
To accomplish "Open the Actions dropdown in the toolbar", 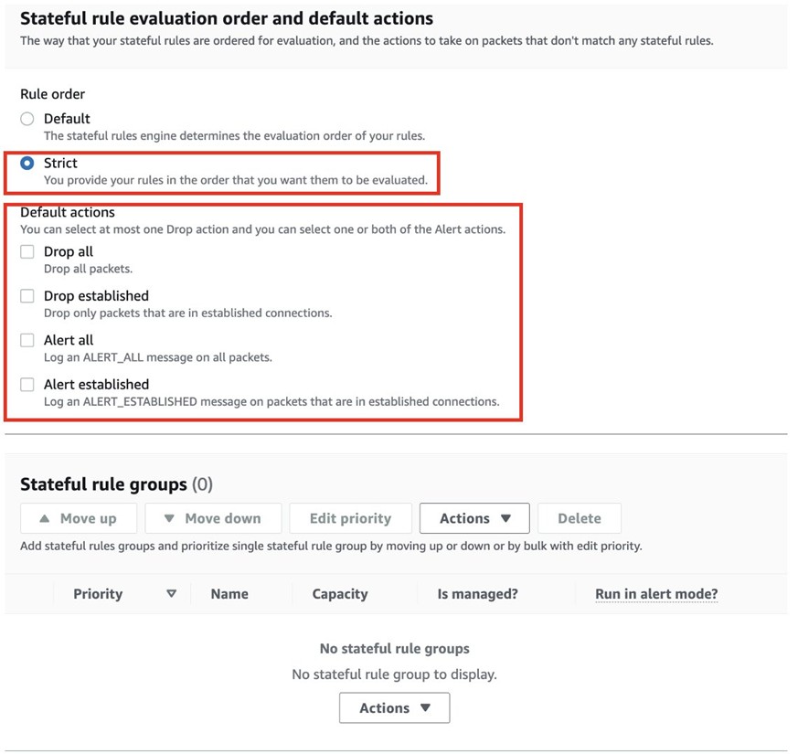I will [474, 518].
